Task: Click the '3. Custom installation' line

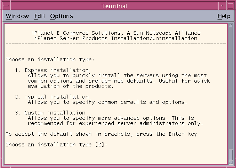Action: point(50,113)
